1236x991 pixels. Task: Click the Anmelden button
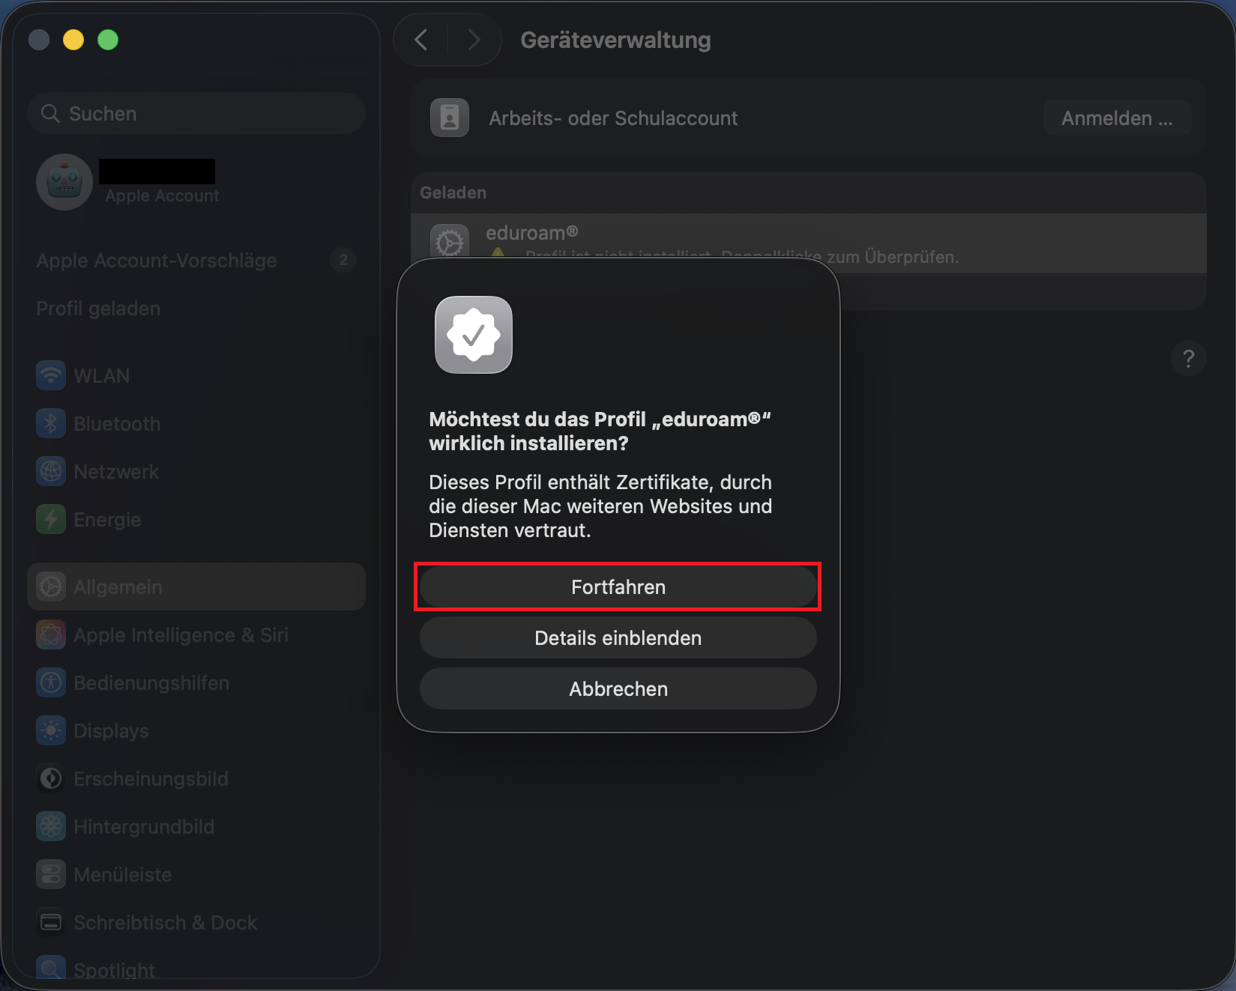point(1117,118)
